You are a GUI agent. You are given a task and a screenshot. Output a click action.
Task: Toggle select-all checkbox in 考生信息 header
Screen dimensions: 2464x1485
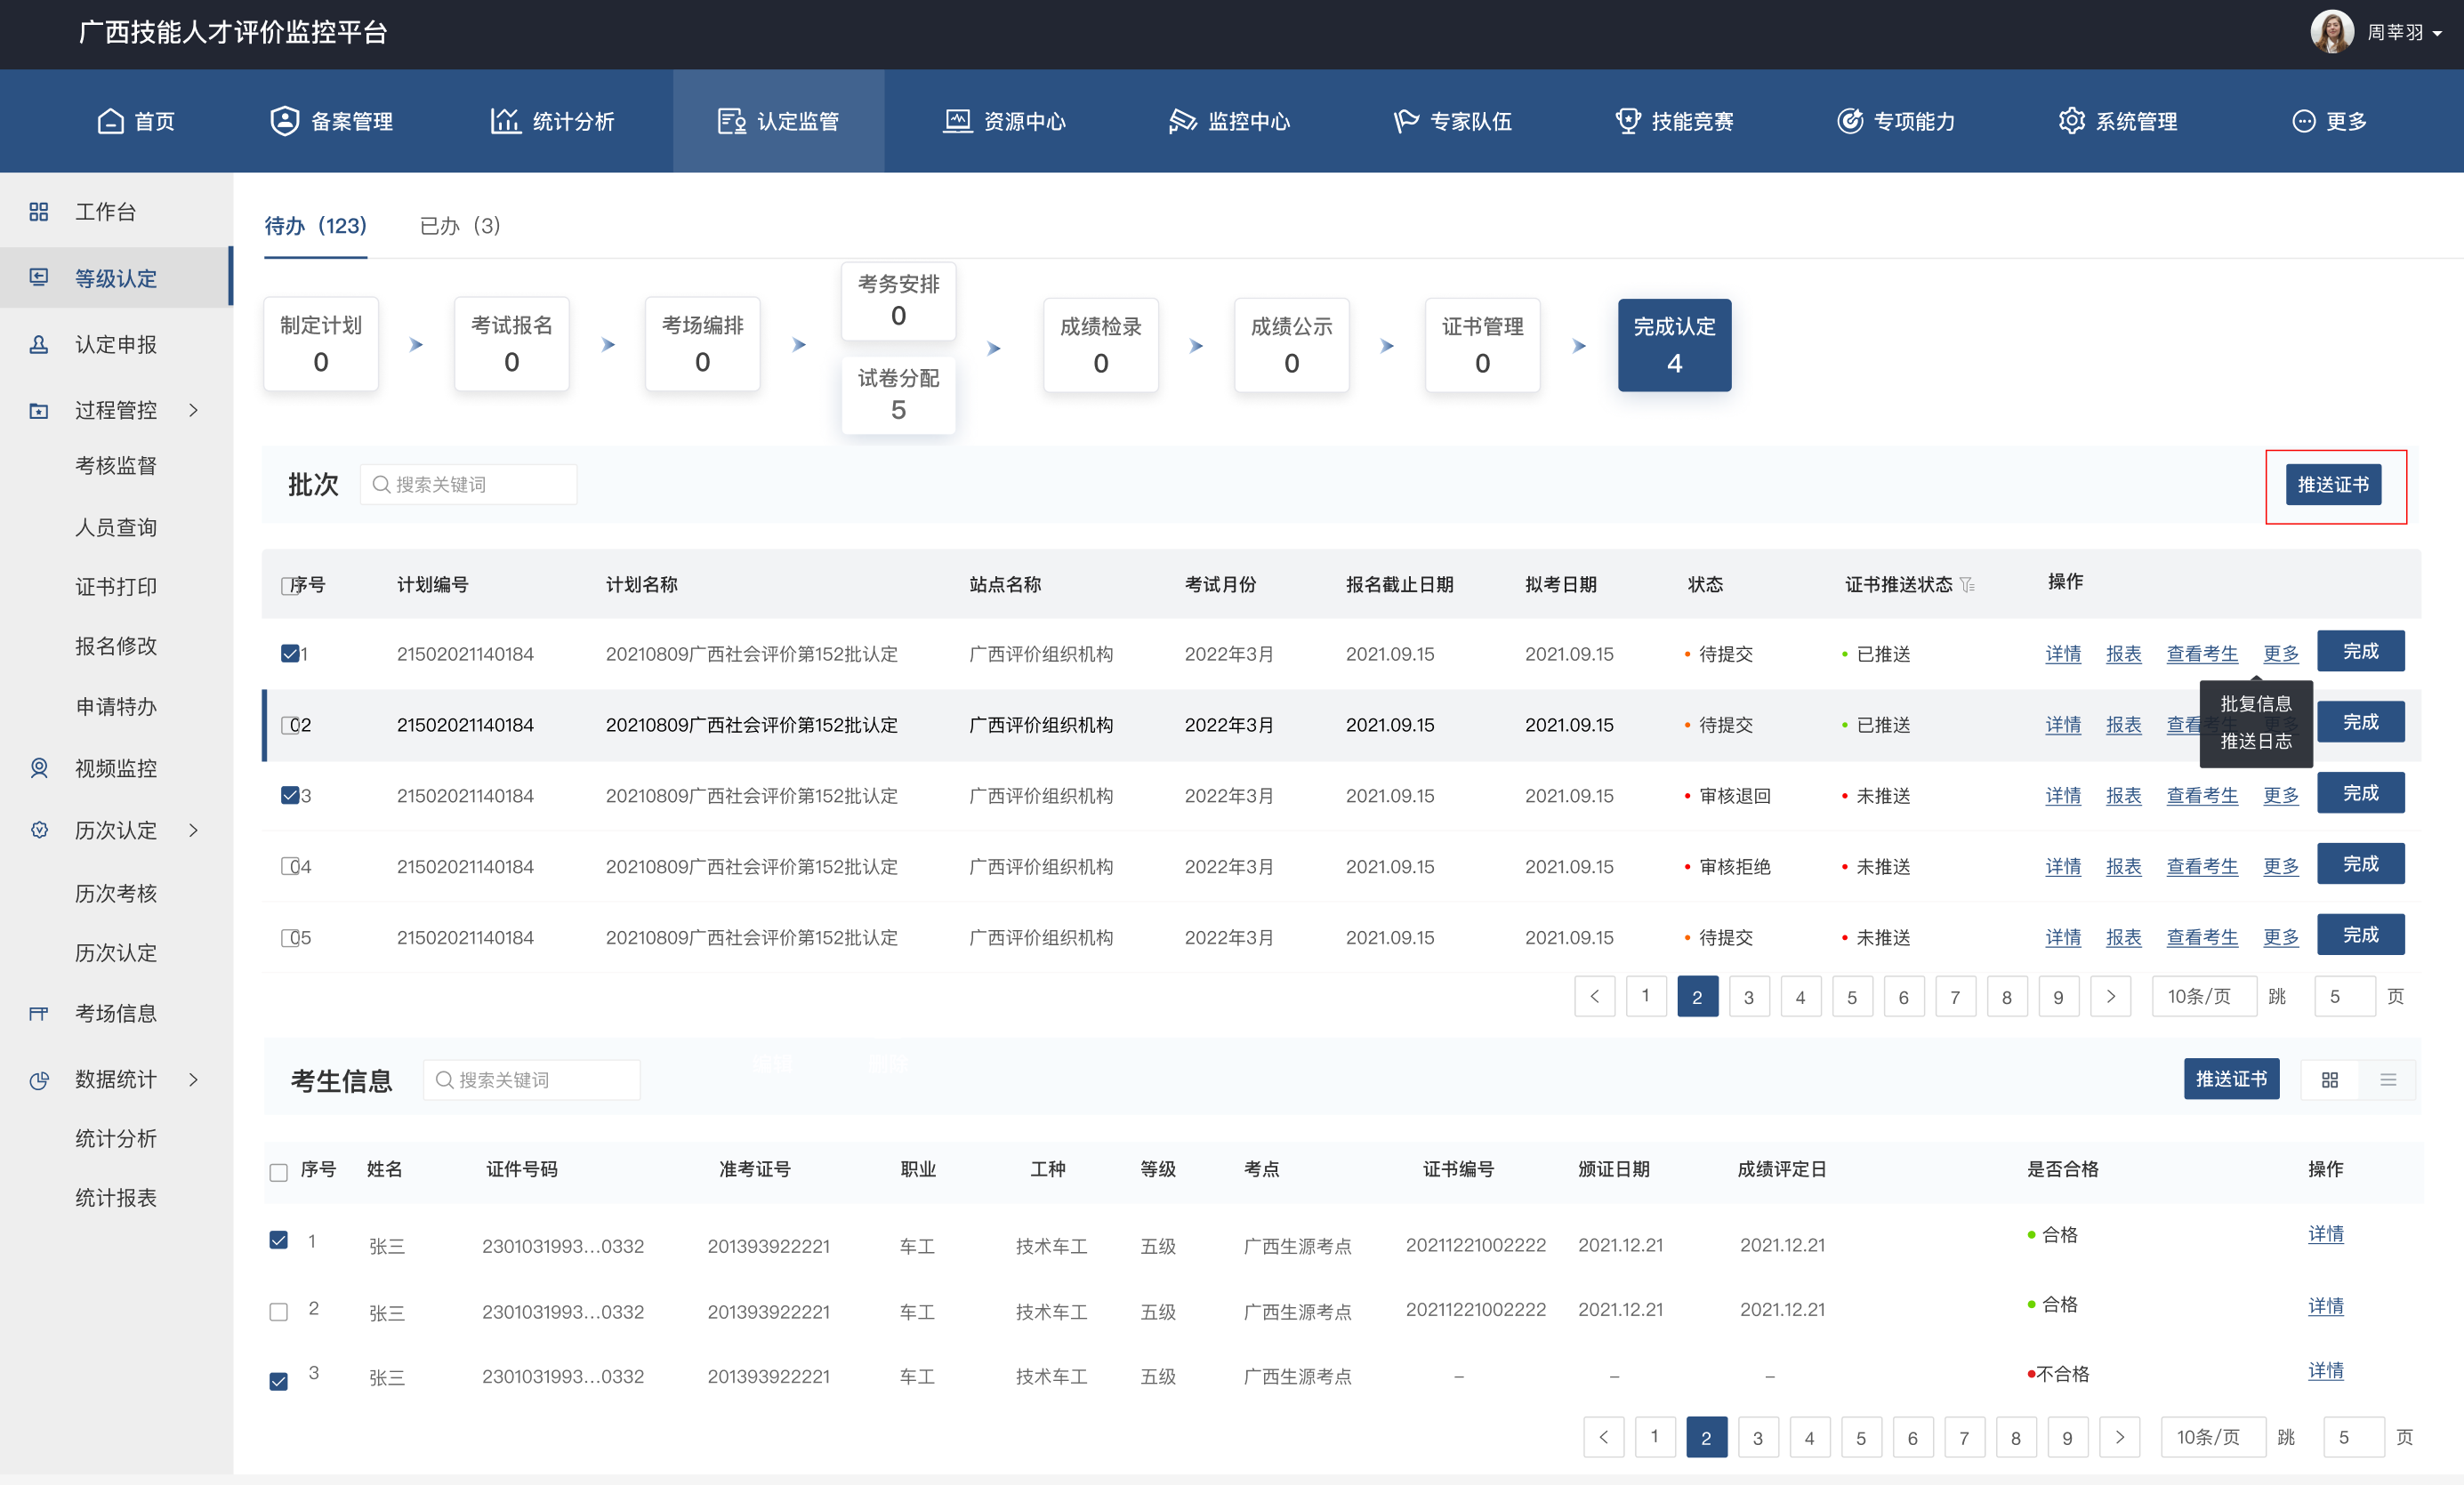click(x=279, y=1172)
